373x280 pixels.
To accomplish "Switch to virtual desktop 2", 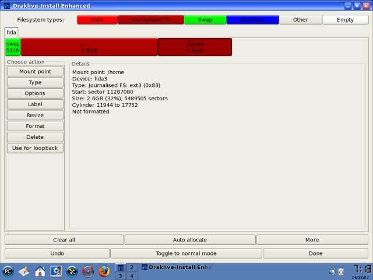I will pos(132,267).
